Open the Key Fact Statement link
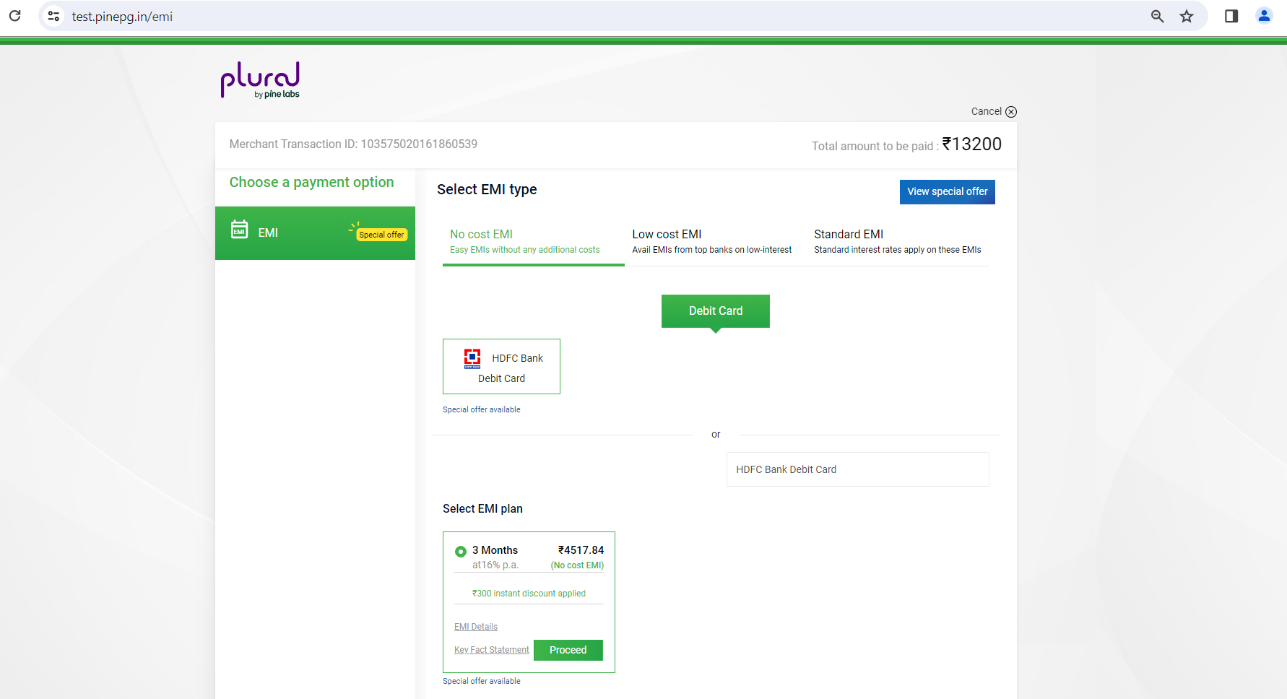1287x699 pixels. coord(491,650)
